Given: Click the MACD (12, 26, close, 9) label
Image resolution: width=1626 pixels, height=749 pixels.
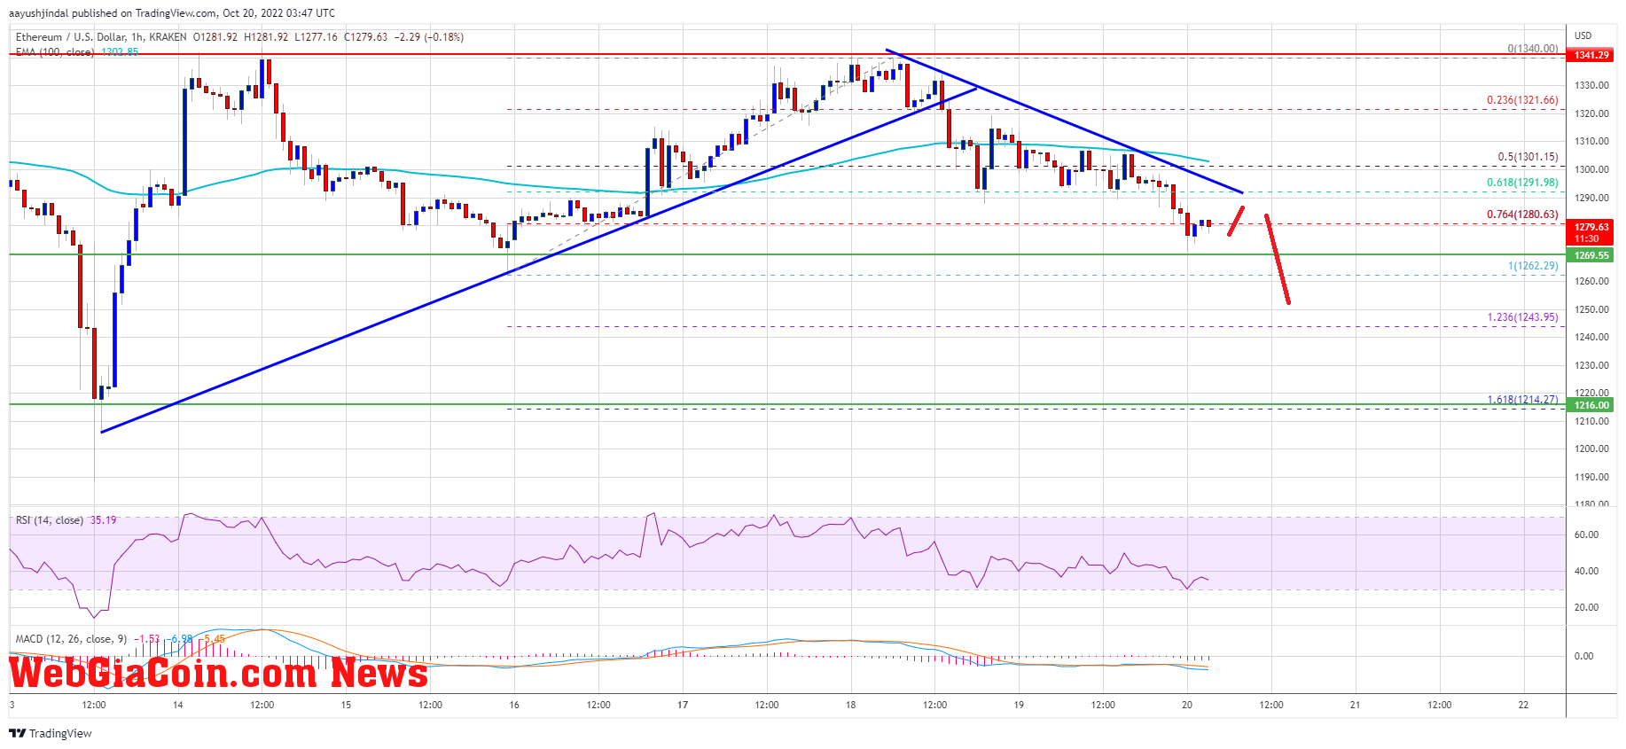Looking at the screenshot, I should click(x=74, y=638).
